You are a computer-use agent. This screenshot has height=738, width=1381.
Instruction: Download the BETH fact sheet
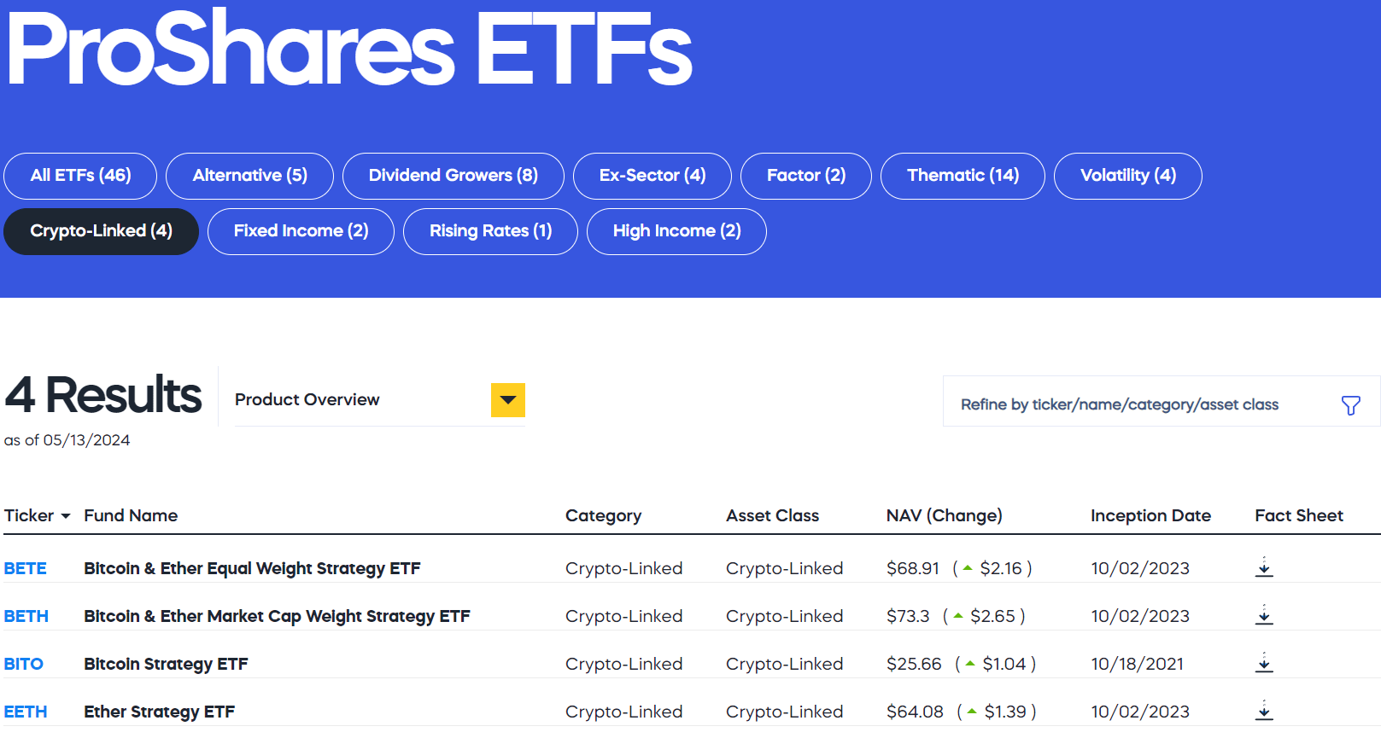pyautogui.click(x=1264, y=615)
